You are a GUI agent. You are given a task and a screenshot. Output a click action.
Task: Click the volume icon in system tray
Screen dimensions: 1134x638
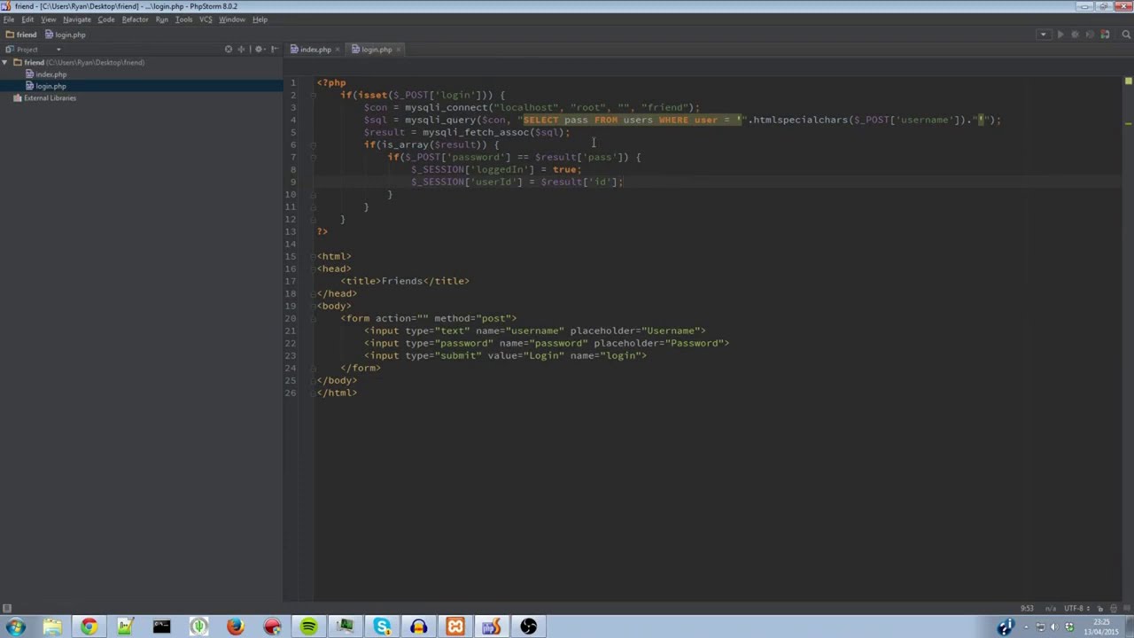(1054, 626)
